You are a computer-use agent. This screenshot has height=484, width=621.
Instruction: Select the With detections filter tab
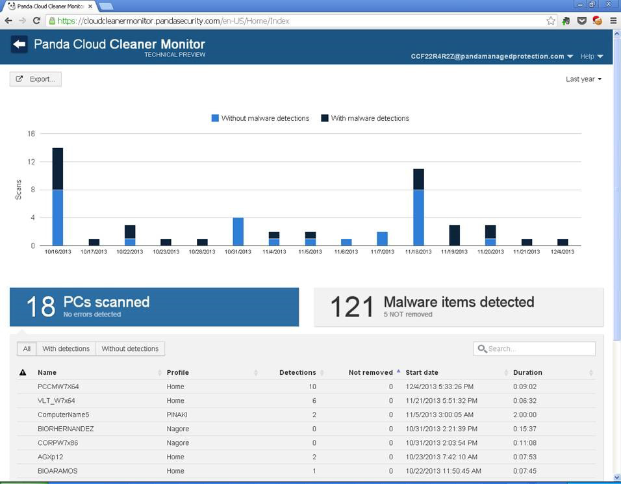point(66,348)
